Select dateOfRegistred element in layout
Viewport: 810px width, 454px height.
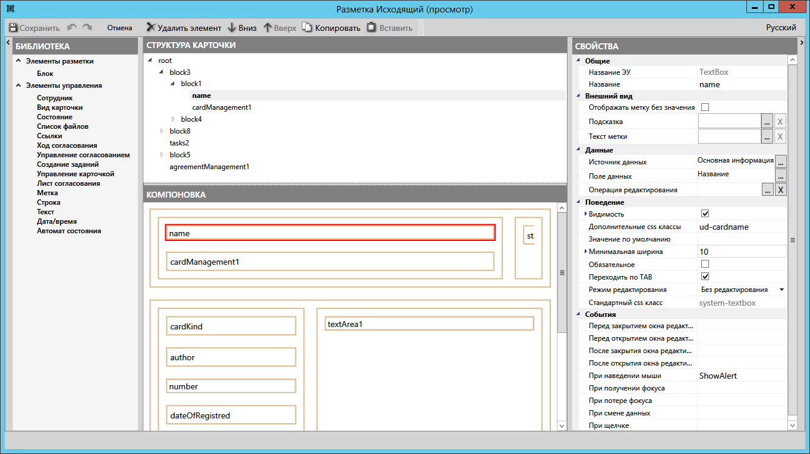coord(231,415)
